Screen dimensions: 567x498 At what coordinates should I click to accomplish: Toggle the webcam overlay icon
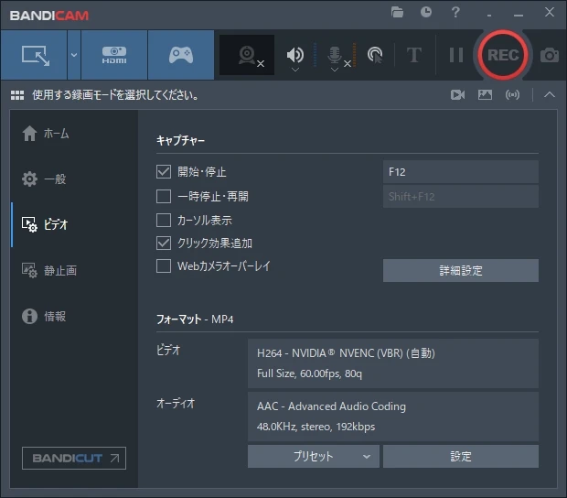click(247, 55)
